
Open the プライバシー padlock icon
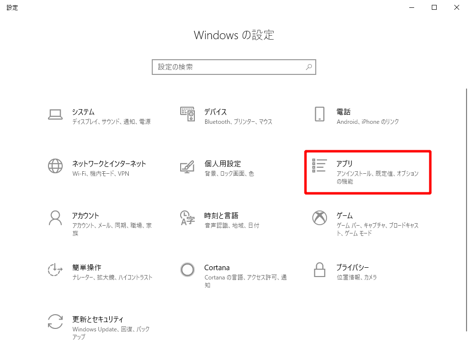[x=319, y=270]
